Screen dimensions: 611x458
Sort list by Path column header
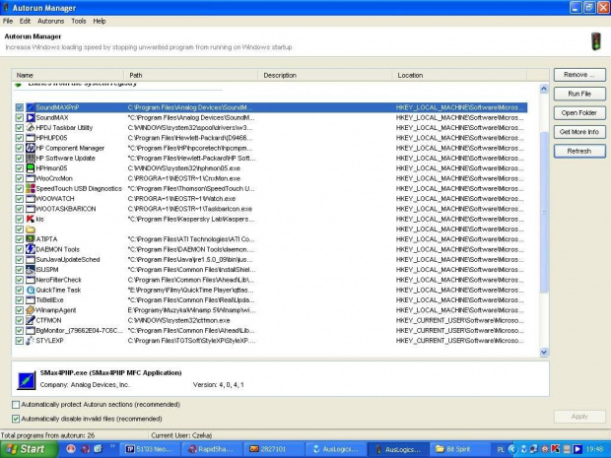pyautogui.click(x=191, y=75)
